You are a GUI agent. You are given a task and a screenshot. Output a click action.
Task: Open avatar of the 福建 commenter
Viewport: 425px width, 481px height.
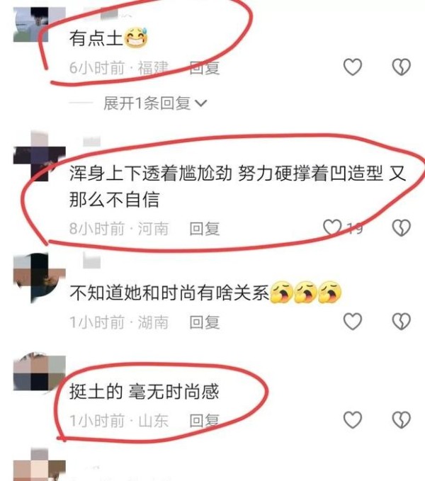pos(39,25)
